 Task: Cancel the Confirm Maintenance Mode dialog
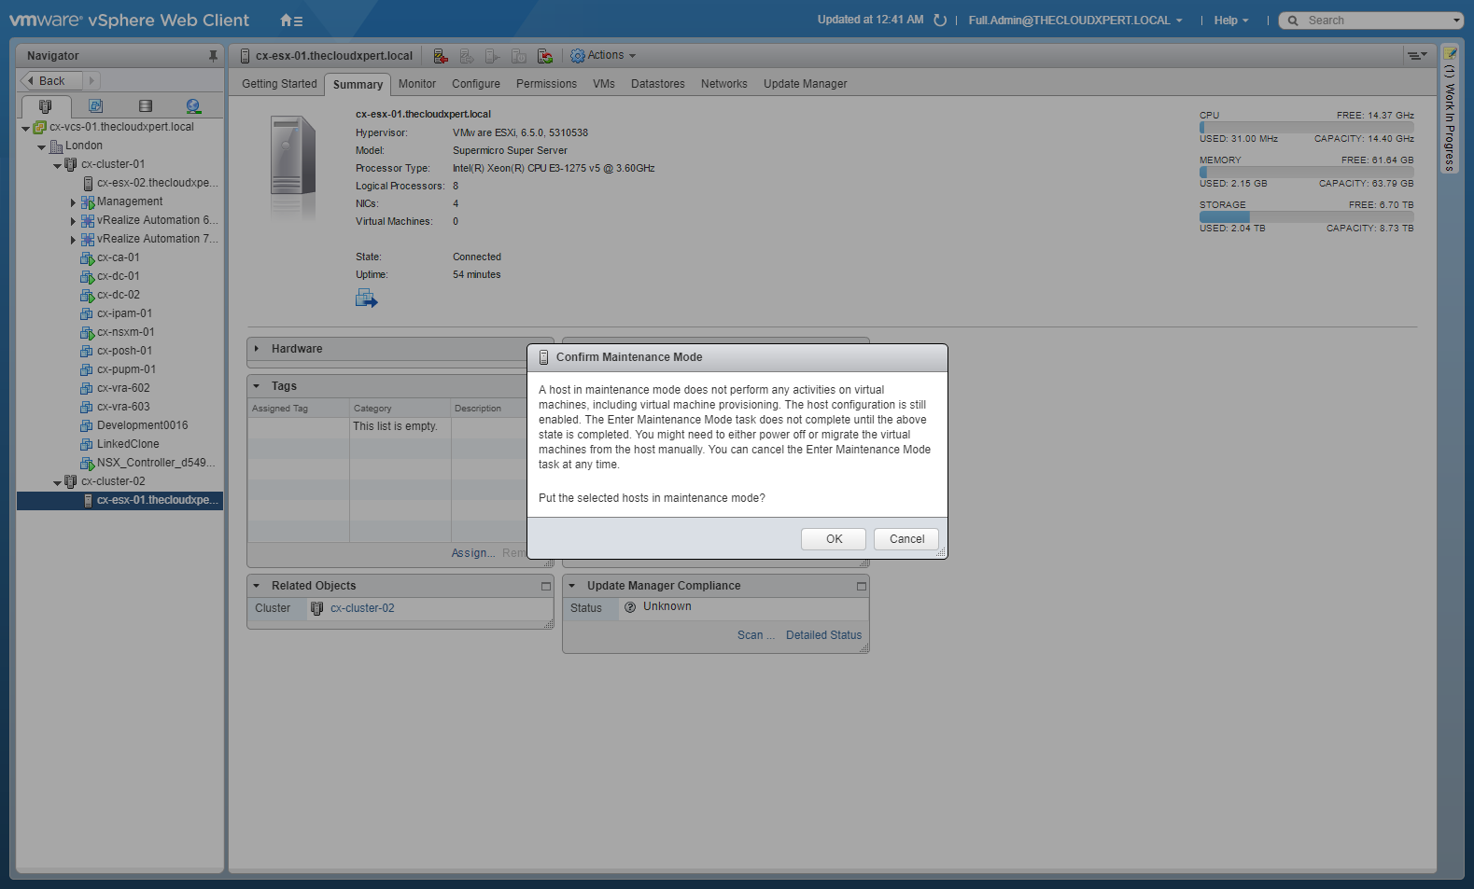905,539
